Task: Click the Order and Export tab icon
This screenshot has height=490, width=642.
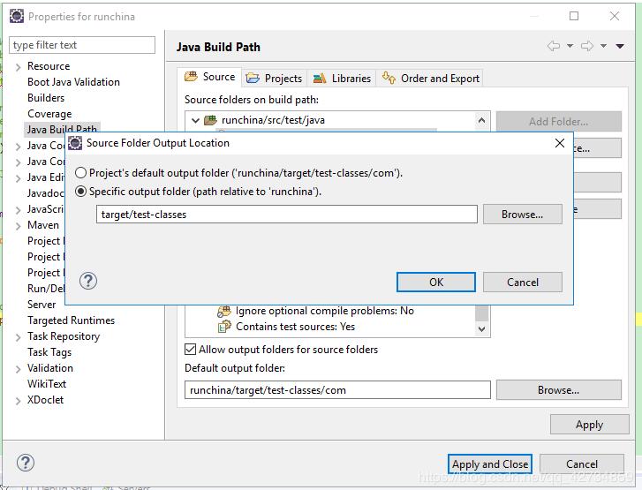Action: coord(389,78)
